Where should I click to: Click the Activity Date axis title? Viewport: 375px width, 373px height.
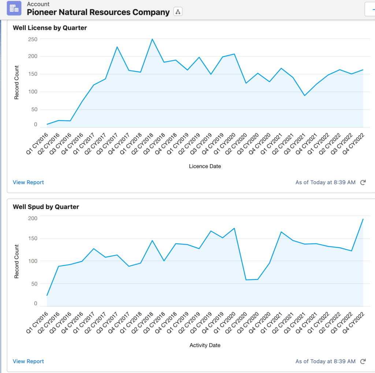(x=205, y=345)
